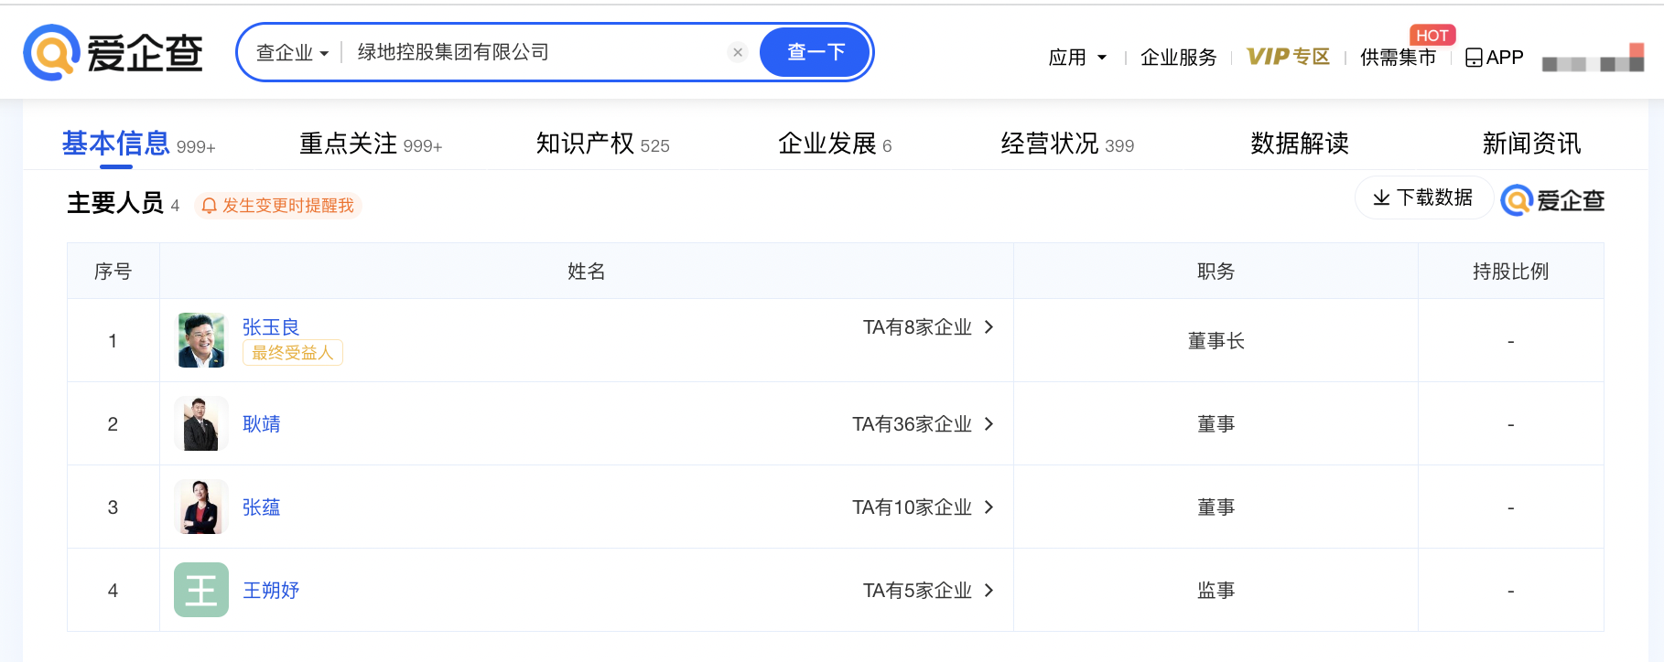Click the blurred user account area

click(1593, 59)
